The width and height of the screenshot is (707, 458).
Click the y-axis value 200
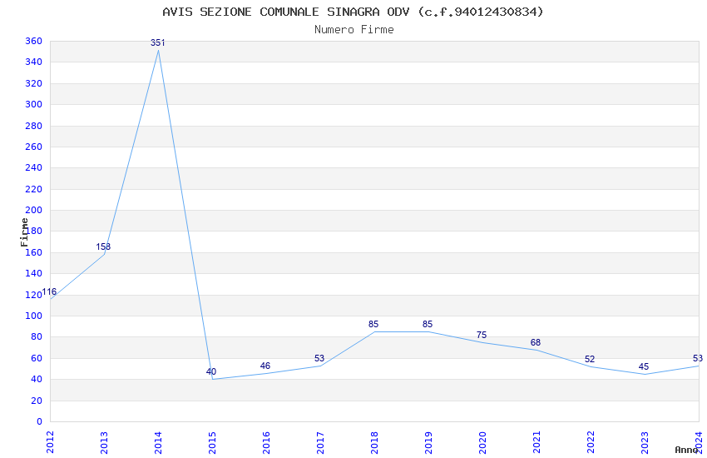tap(34, 210)
